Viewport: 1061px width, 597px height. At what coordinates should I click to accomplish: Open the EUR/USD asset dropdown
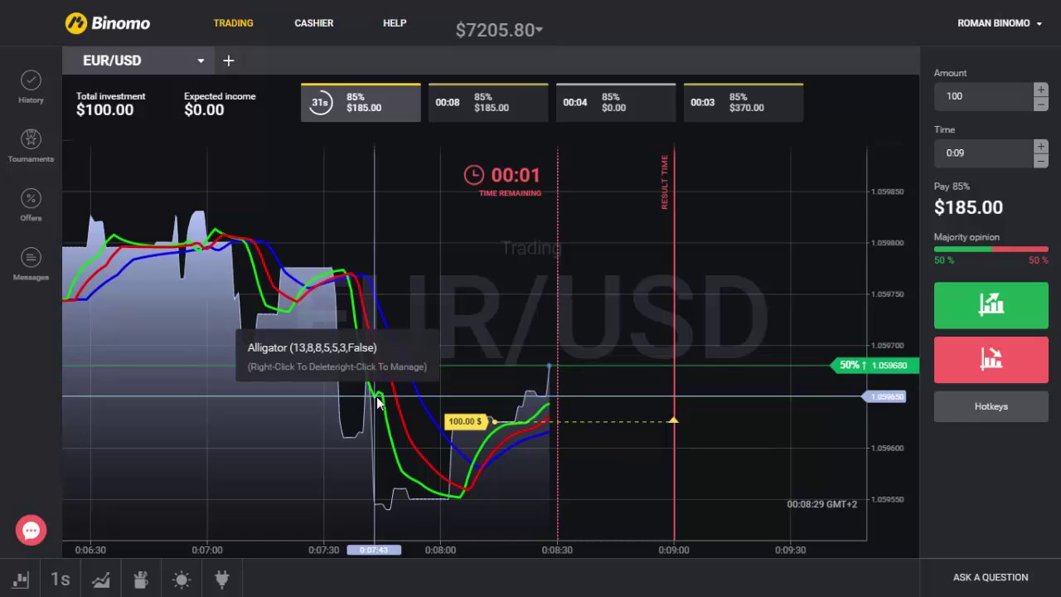click(138, 61)
